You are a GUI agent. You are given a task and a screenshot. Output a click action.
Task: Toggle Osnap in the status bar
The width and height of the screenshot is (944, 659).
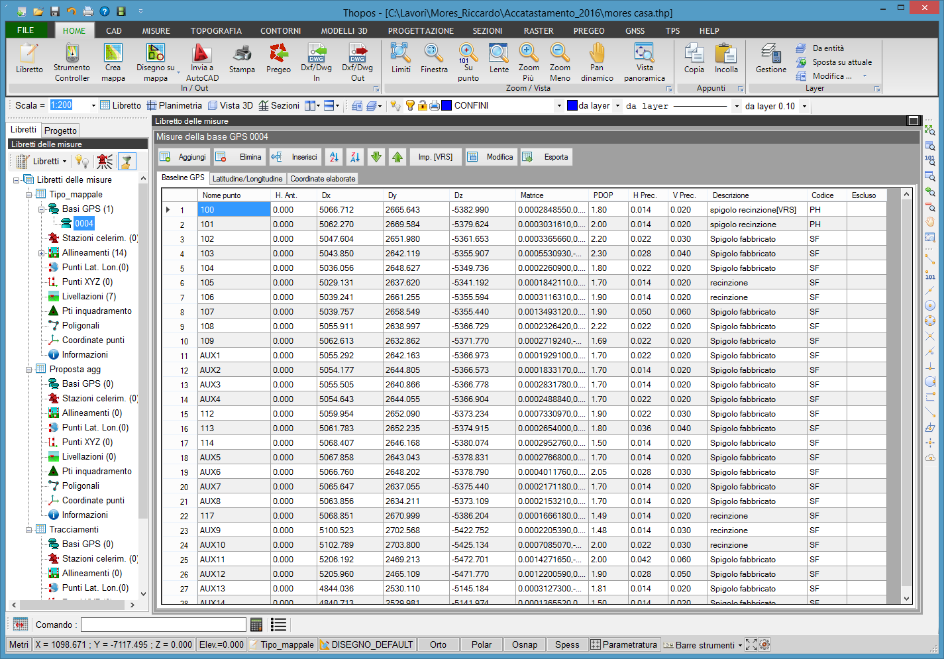(x=525, y=644)
